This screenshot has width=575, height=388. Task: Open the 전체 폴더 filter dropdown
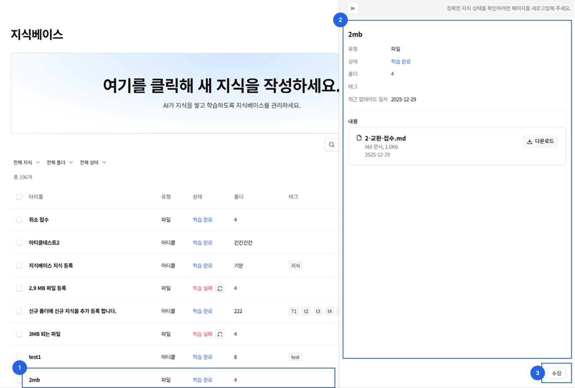pos(59,163)
